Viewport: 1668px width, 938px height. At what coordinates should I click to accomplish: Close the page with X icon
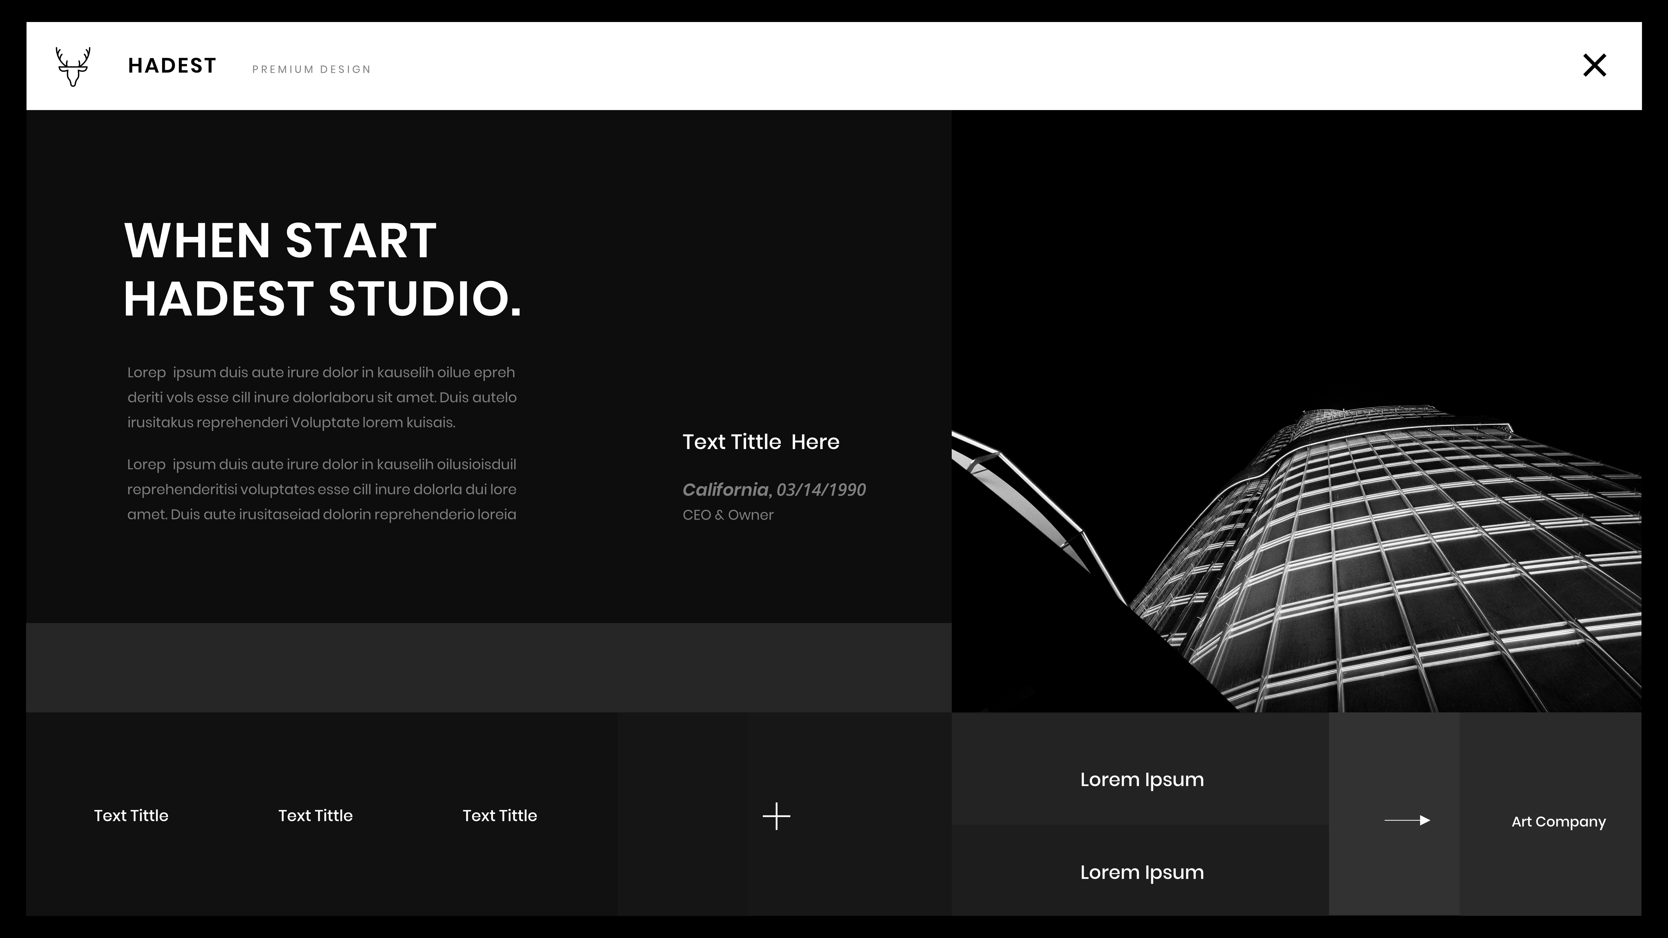[1594, 65]
